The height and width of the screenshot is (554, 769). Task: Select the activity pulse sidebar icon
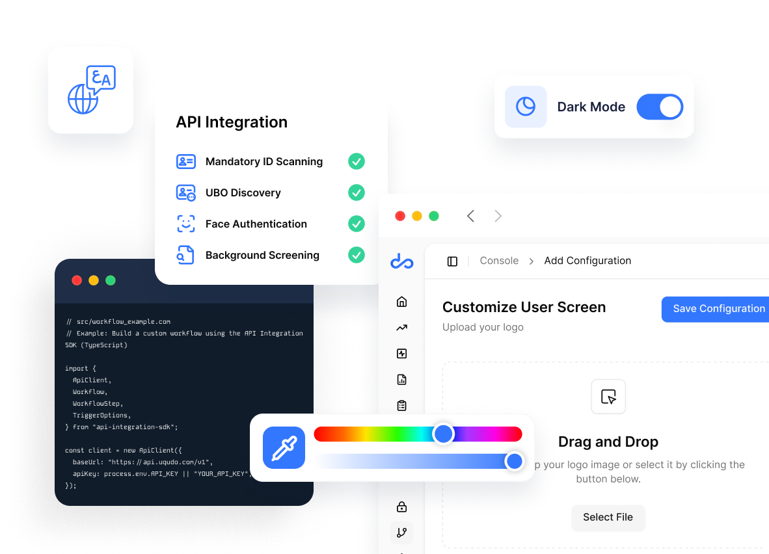pyautogui.click(x=401, y=354)
